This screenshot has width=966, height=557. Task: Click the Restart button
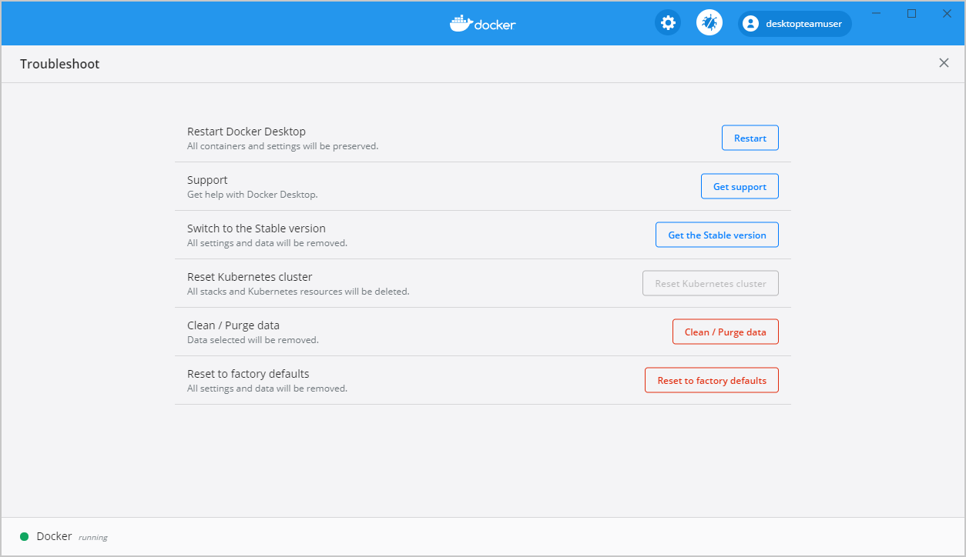coord(750,138)
